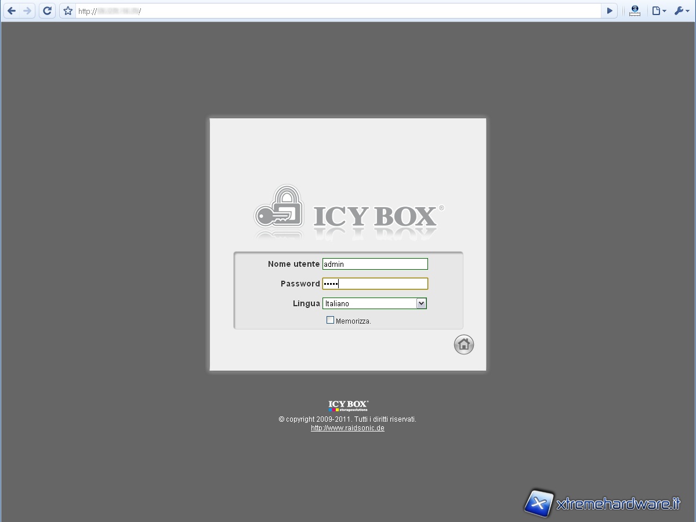Open the Lingua language dropdown

[370, 303]
